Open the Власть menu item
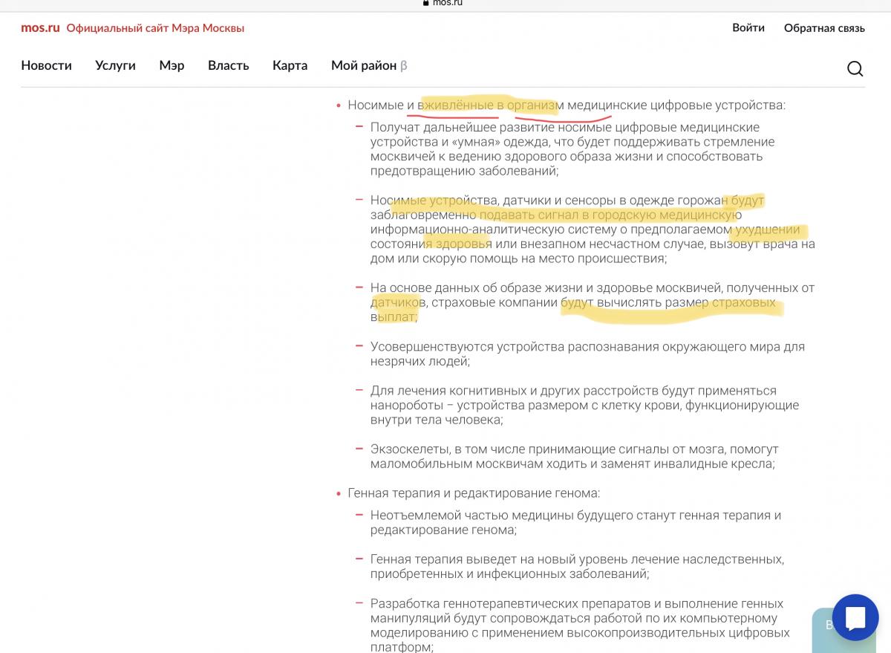This screenshot has width=891, height=653. [x=228, y=65]
